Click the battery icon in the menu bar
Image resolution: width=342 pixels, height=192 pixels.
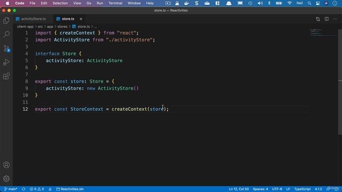pos(279,3)
